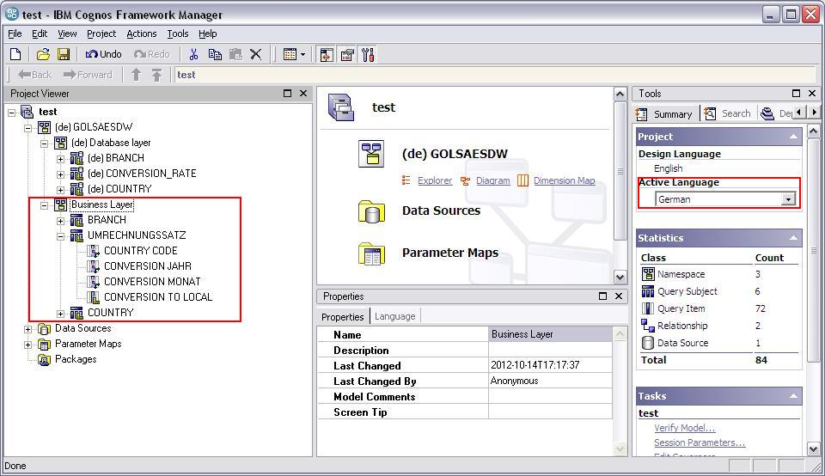This screenshot has height=476, width=825.
Task: Select the UMRECHNUNGSSATZ query subject icon
Action: click(76, 235)
